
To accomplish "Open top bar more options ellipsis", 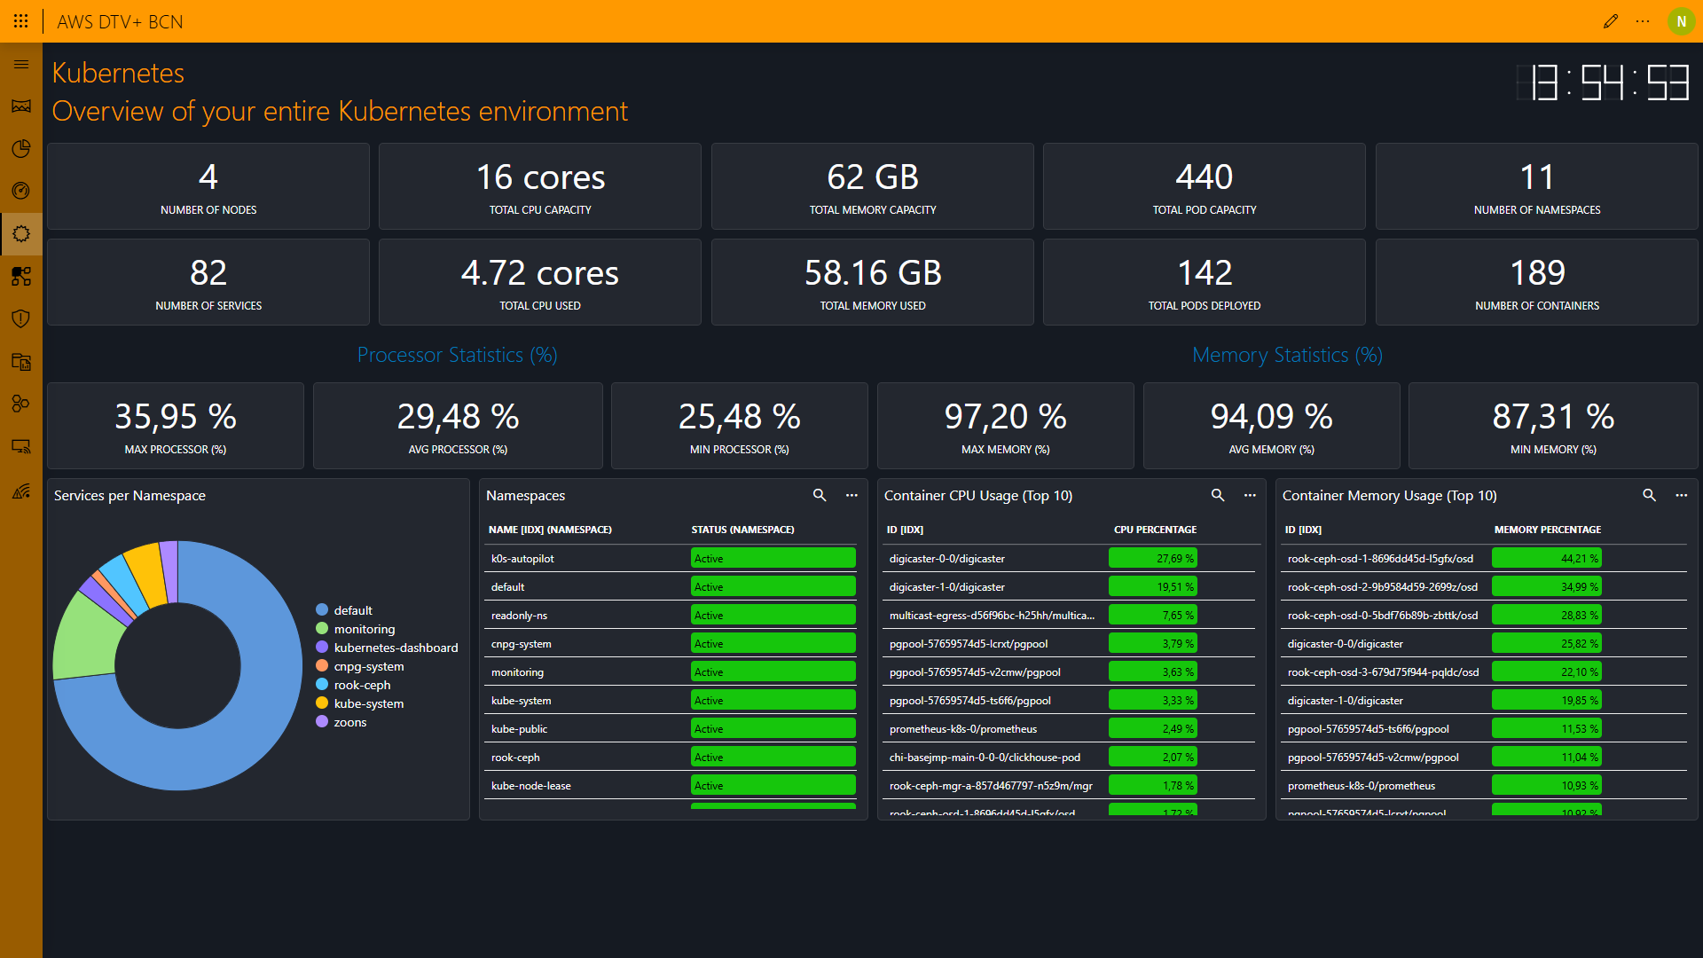I will [1643, 21].
